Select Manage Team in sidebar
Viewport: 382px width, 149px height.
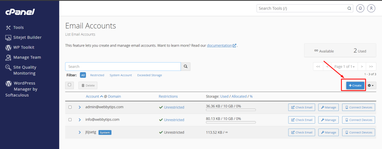(27, 57)
